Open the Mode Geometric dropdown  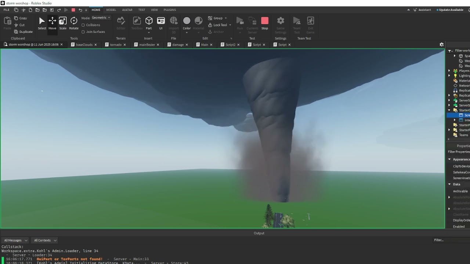[101, 18]
